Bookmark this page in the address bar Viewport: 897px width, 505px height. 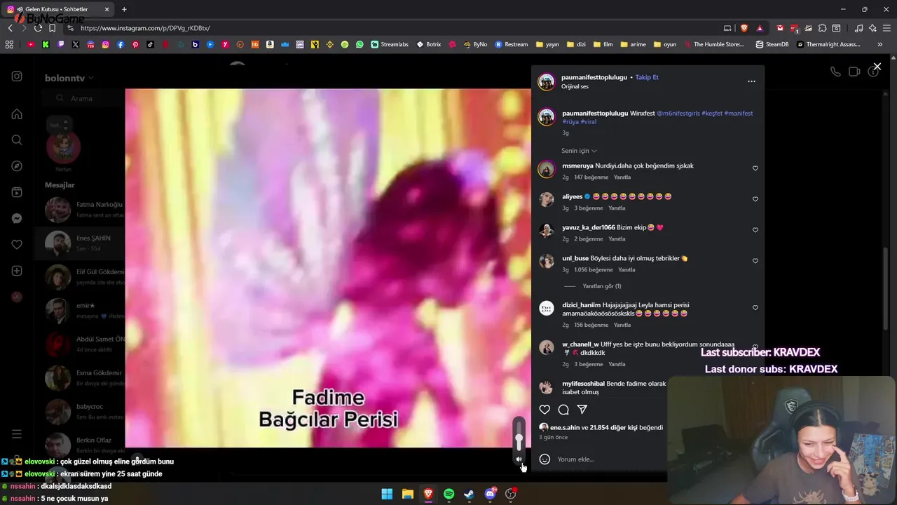coord(52,28)
